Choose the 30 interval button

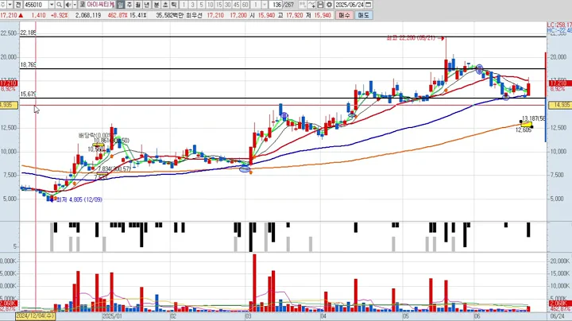(228, 5)
